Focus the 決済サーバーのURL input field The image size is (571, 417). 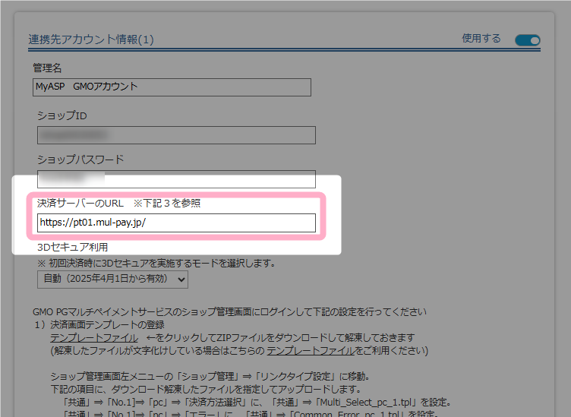click(x=176, y=223)
